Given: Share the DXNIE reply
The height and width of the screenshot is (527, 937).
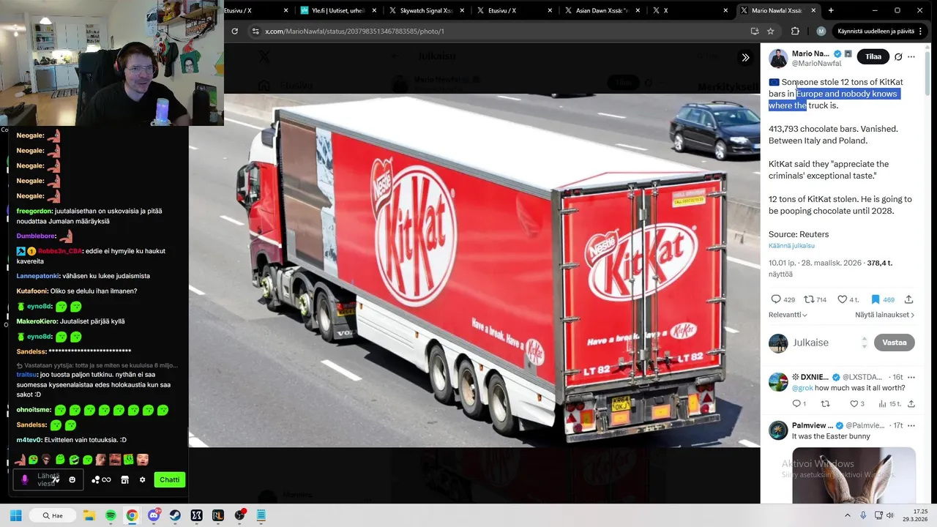Looking at the screenshot, I should pyautogui.click(x=911, y=403).
